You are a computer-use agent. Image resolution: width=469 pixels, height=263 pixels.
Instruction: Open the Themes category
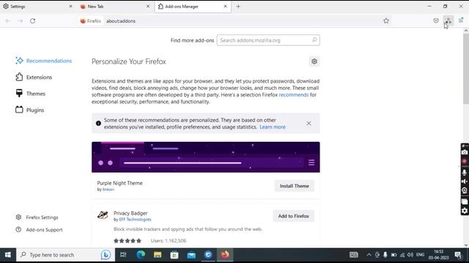tap(31, 94)
